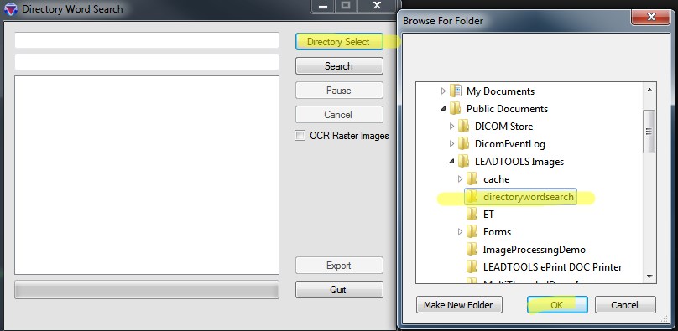Expand the DicomEventLog tree node
This screenshot has height=331, width=678.
(451, 143)
